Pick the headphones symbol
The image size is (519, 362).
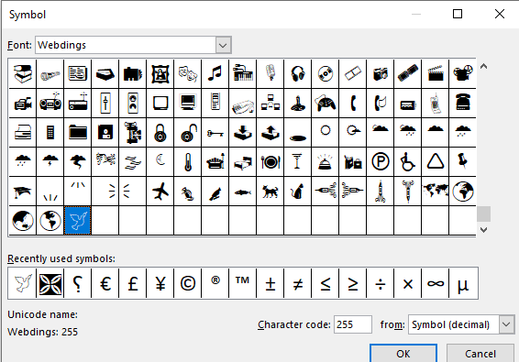point(298,73)
